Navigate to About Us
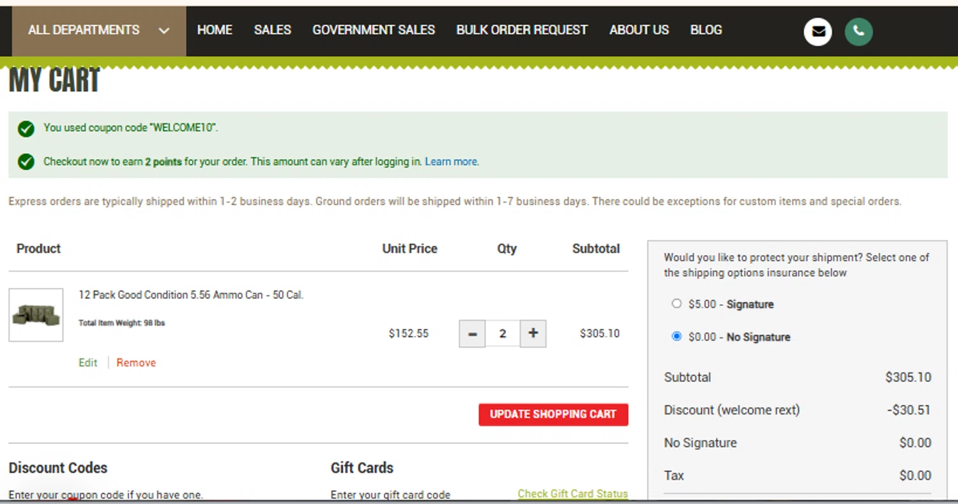The height and width of the screenshot is (504, 958). pos(639,30)
